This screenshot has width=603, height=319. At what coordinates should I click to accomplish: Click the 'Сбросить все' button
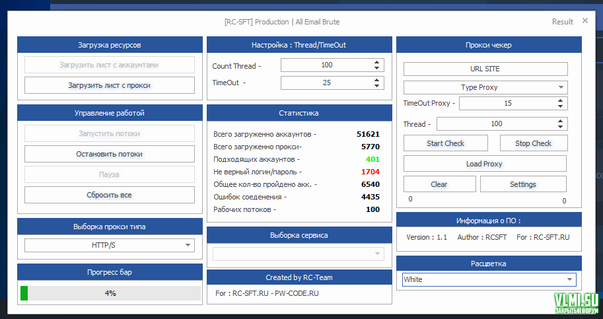109,195
